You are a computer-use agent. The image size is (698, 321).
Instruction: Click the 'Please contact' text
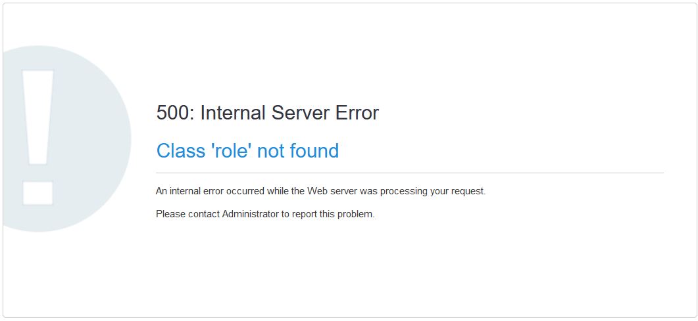pyautogui.click(x=187, y=214)
